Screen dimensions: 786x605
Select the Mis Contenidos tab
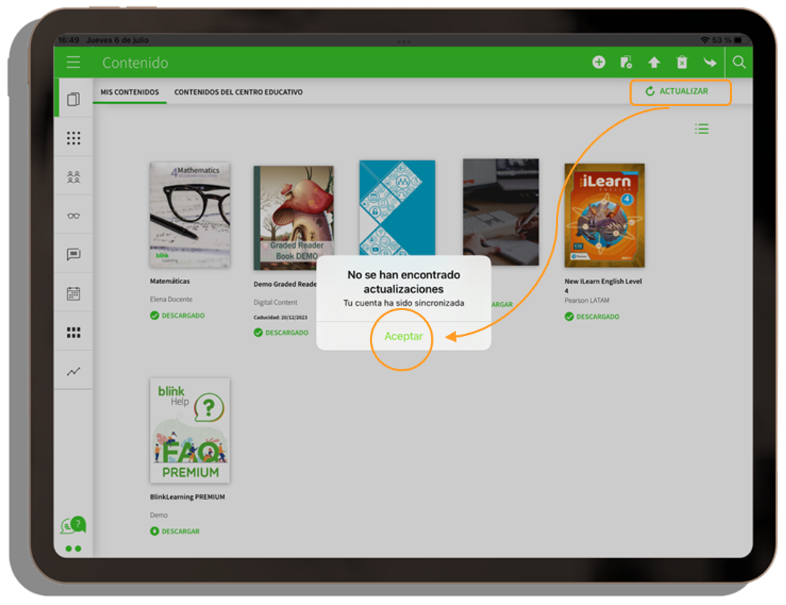pos(130,92)
